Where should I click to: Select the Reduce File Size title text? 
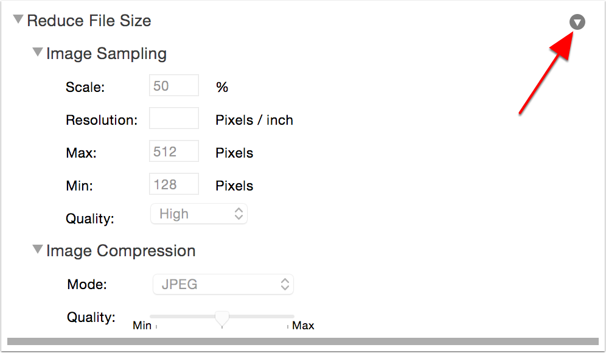(89, 21)
